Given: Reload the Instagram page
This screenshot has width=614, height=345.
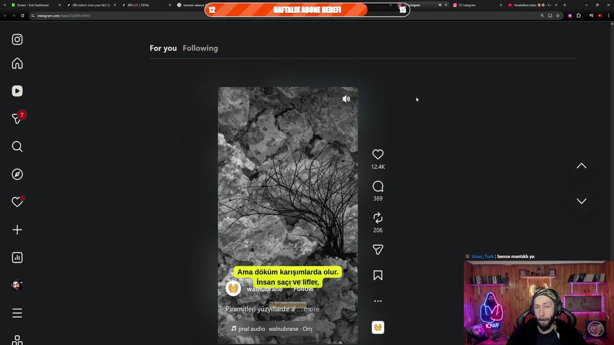Looking at the screenshot, I should click(x=22, y=15).
